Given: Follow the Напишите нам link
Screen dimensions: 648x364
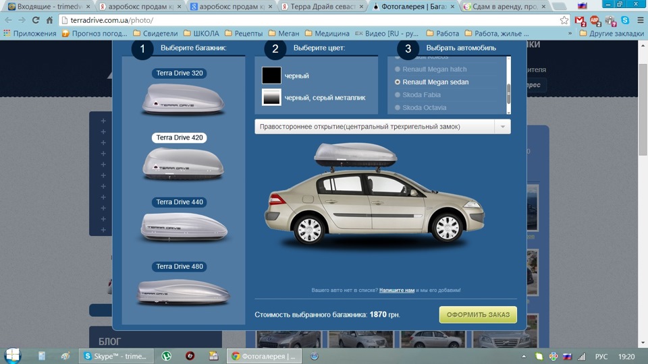Looking at the screenshot, I should tap(397, 290).
